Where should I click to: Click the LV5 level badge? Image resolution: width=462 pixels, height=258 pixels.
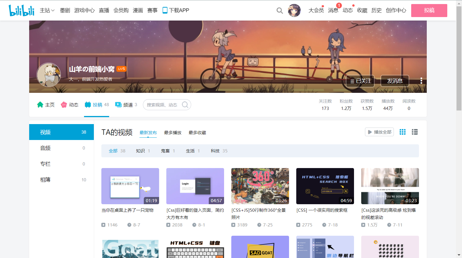[x=121, y=69]
